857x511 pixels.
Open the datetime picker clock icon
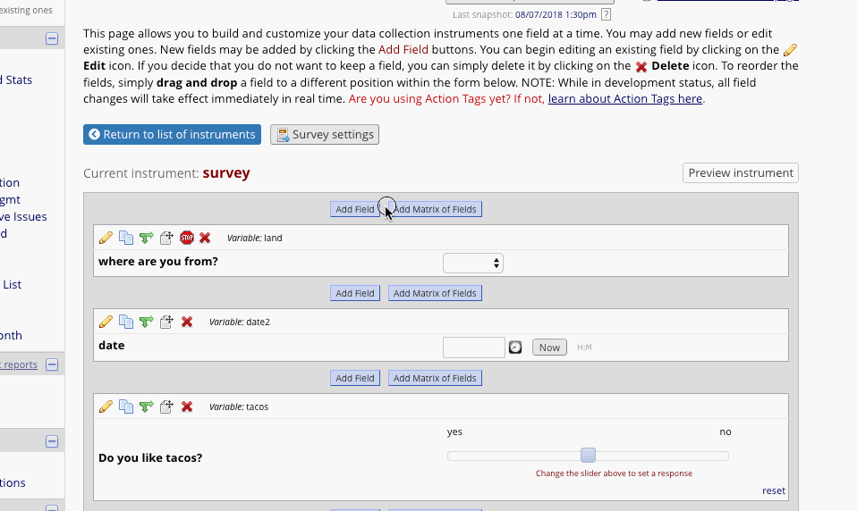point(515,348)
